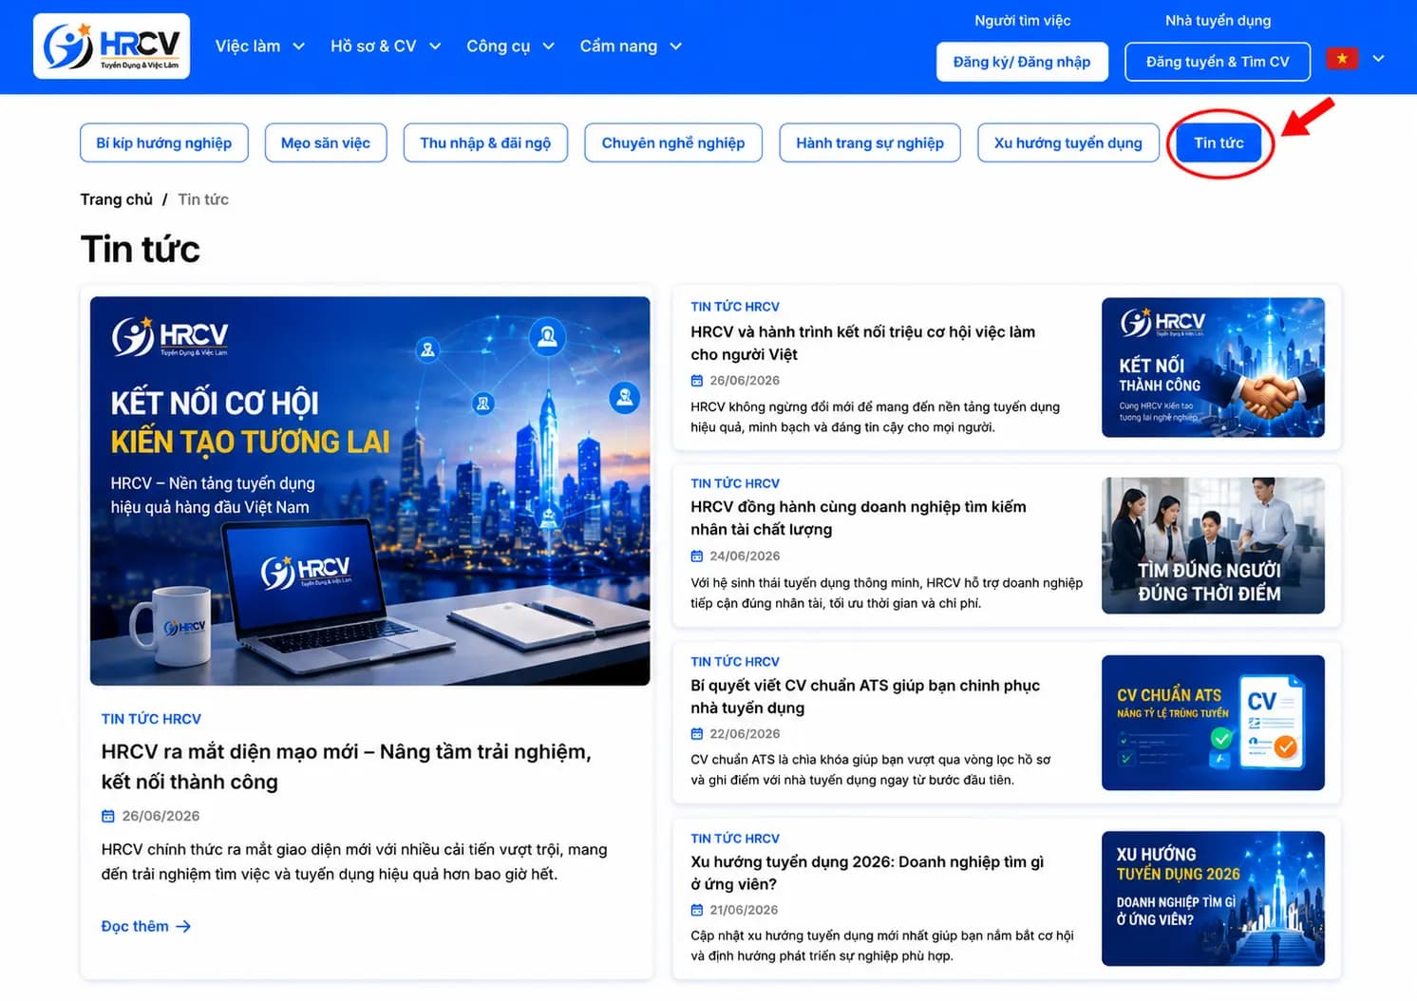Click the Đăng ký/ Đăng nhập button

point(1022,62)
